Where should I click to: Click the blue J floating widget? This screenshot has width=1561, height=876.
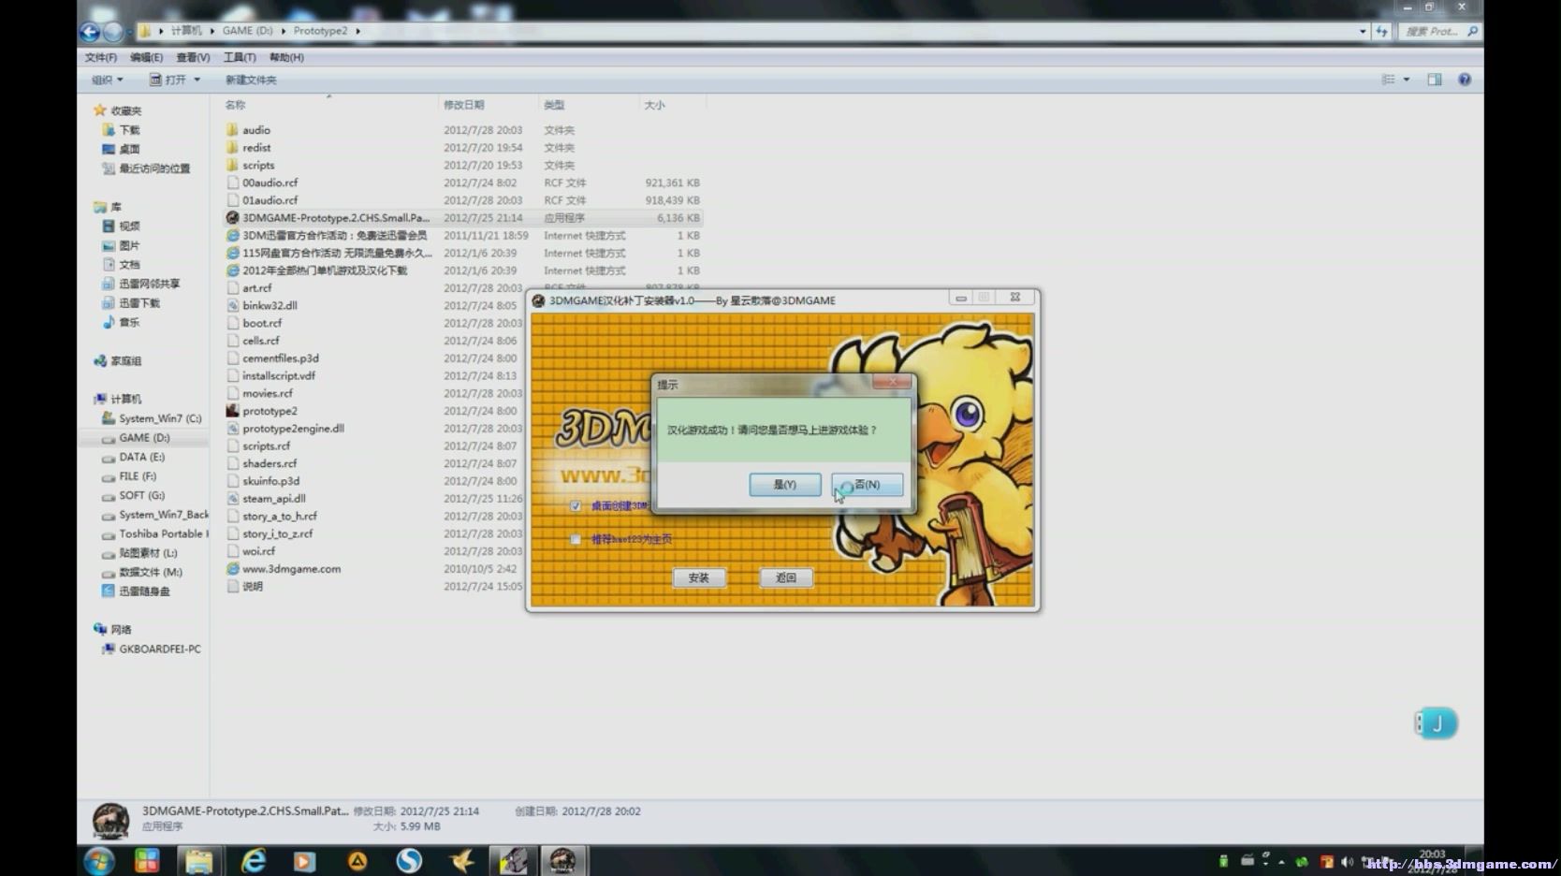[1437, 723]
